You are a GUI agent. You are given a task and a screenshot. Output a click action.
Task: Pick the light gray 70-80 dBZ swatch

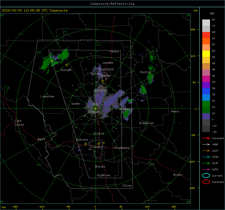tap(206, 22)
